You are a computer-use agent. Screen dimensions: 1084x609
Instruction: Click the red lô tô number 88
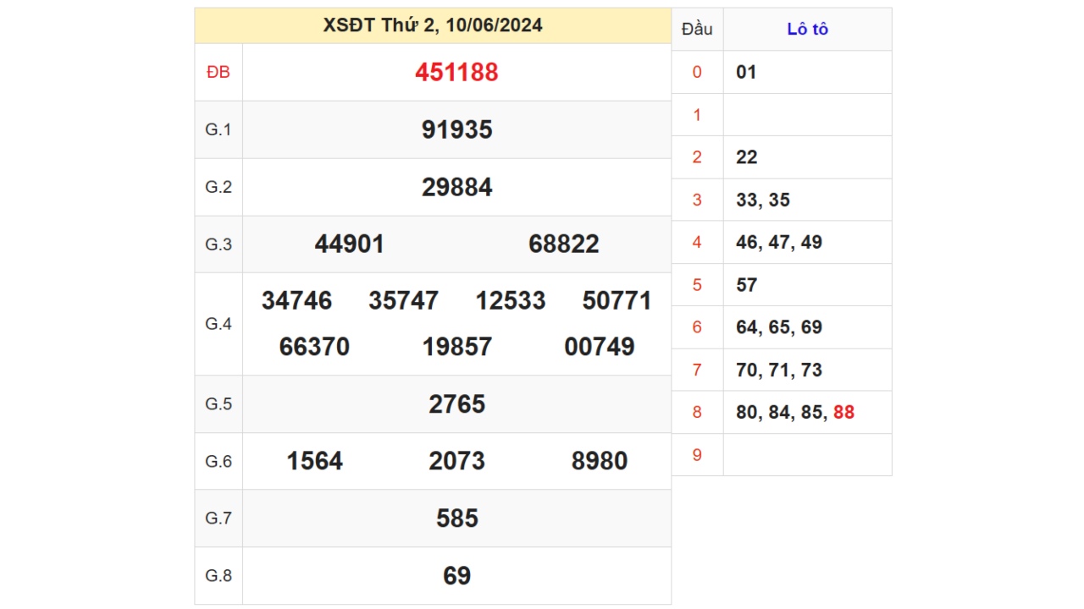[843, 413]
